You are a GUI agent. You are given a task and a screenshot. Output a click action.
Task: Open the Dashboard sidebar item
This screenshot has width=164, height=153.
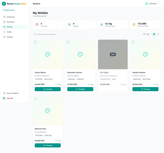click(14, 17)
